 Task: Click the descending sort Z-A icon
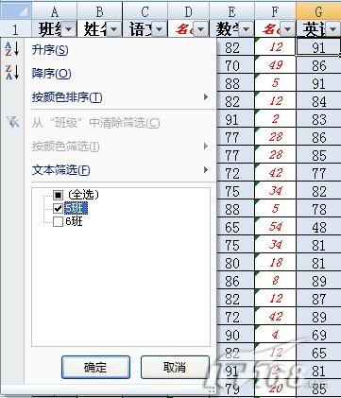tap(12, 73)
